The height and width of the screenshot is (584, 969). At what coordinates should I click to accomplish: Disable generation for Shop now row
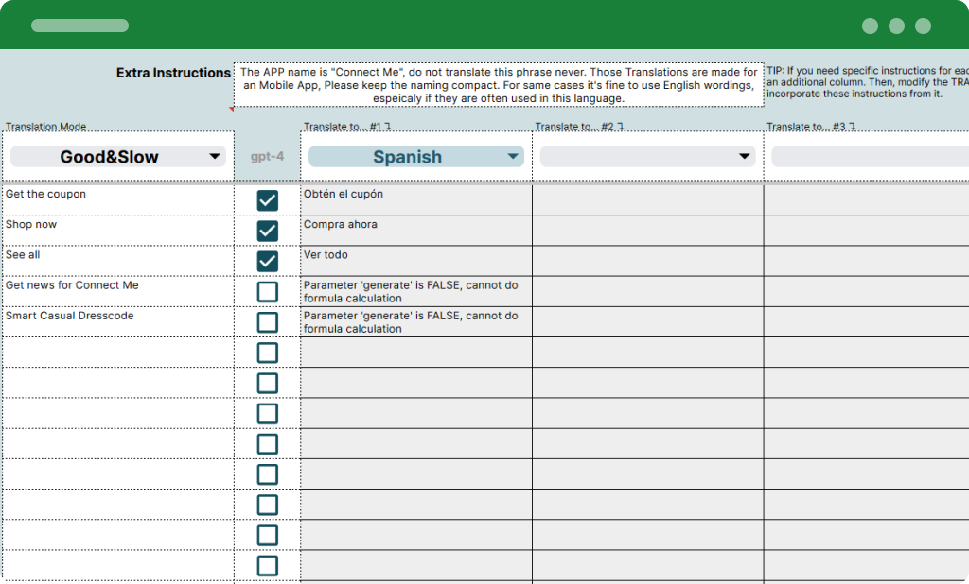click(x=268, y=230)
